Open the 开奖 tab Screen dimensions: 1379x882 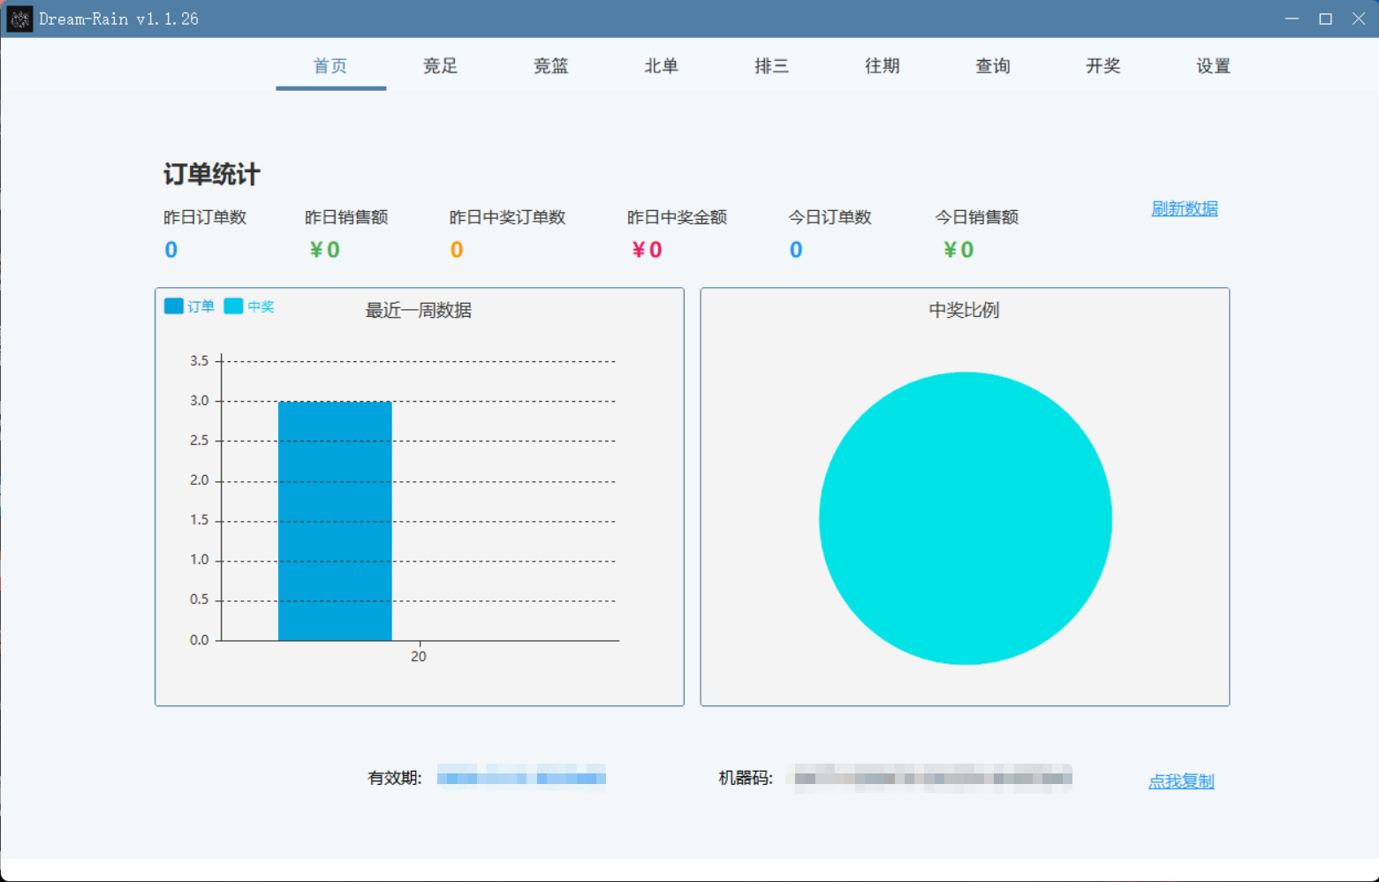(x=1102, y=65)
